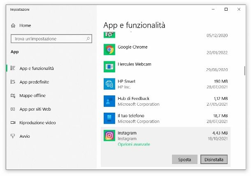Maximize the Impostazioni window

(226, 9)
